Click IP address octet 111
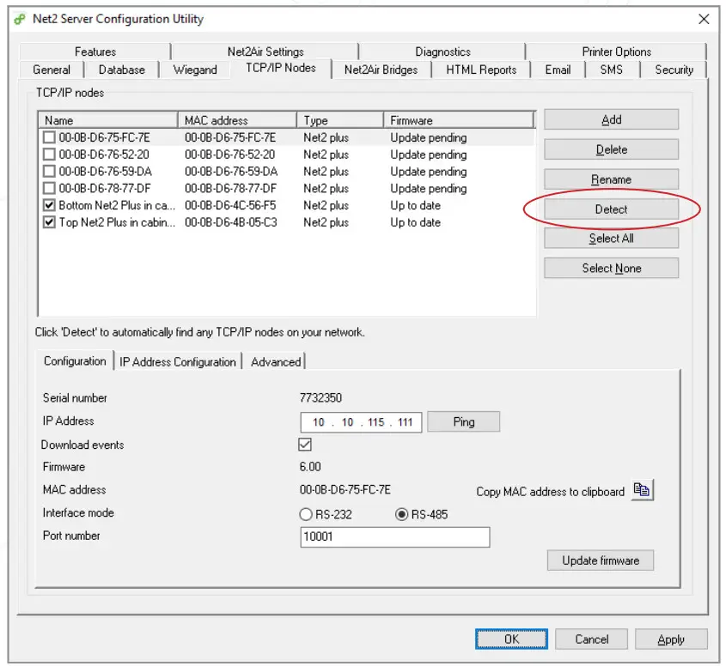Image resolution: width=726 pixels, height=666 pixels. coord(405,422)
